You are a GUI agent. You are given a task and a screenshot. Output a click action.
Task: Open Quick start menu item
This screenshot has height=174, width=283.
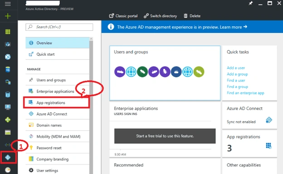click(58, 54)
